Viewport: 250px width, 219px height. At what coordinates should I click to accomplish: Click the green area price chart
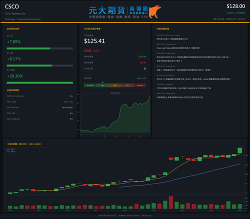point(115,115)
